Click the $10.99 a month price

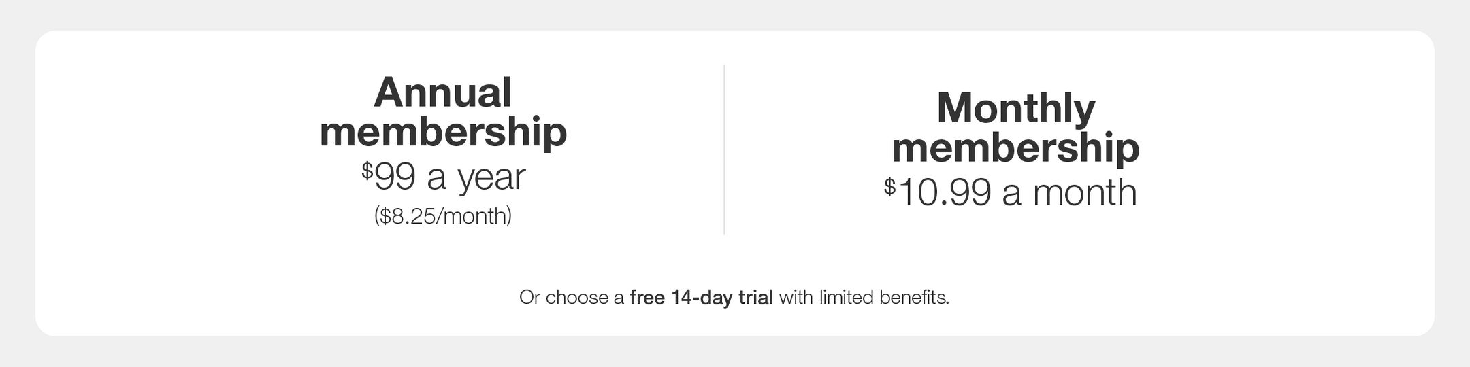[x=1011, y=192]
